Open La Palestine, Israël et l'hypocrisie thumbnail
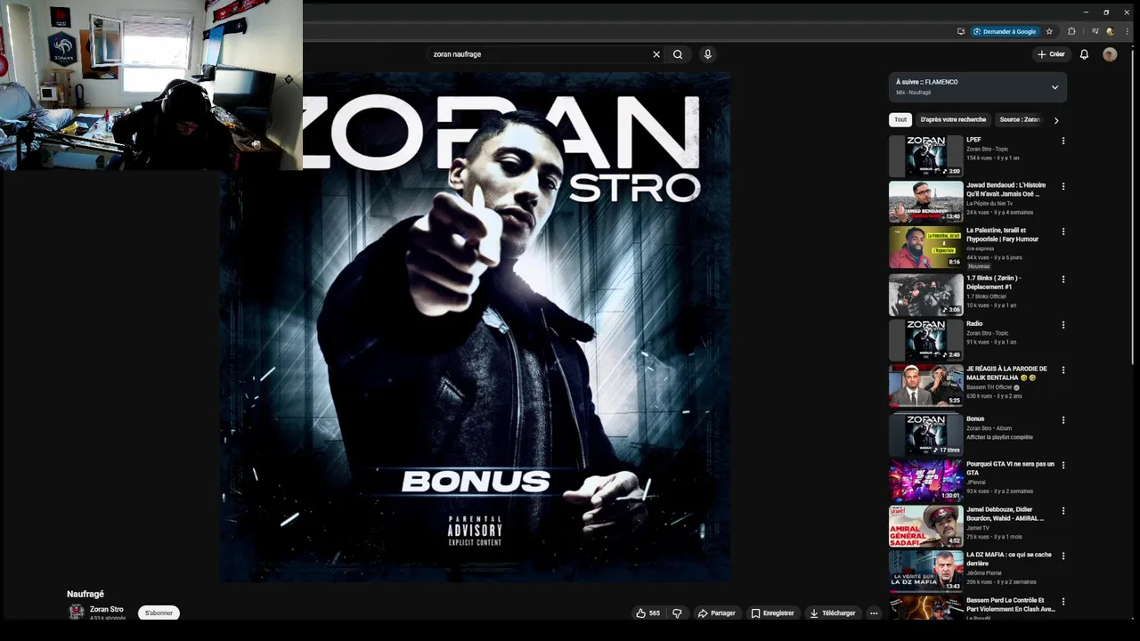This screenshot has width=1140, height=641. click(x=926, y=247)
